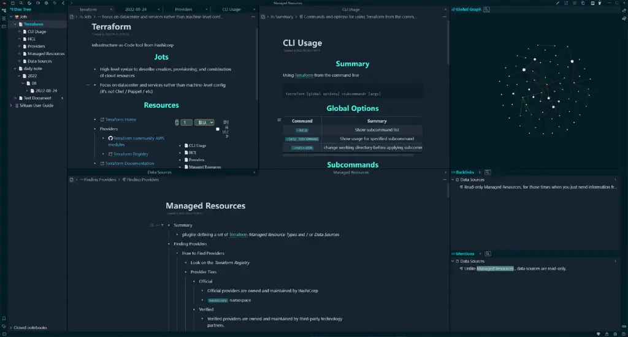628x337 pixels.
Task: Open Test Document in Doc Tree
Action: pos(37,98)
